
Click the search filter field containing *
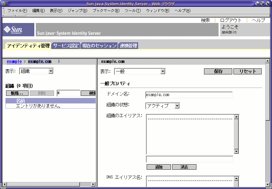point(68,93)
